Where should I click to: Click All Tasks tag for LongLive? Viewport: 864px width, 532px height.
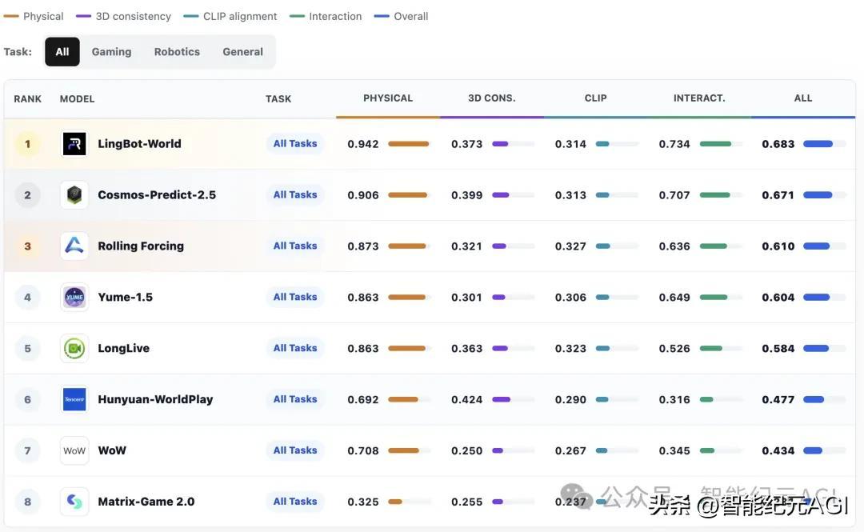pyautogui.click(x=295, y=349)
